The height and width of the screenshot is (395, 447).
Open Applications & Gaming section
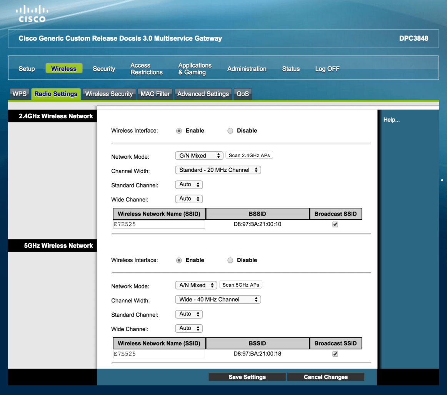(195, 69)
